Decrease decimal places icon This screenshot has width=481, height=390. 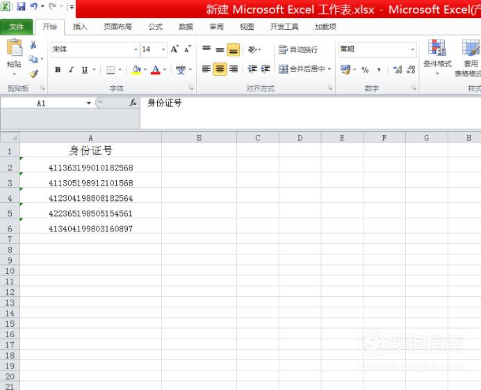click(x=410, y=70)
